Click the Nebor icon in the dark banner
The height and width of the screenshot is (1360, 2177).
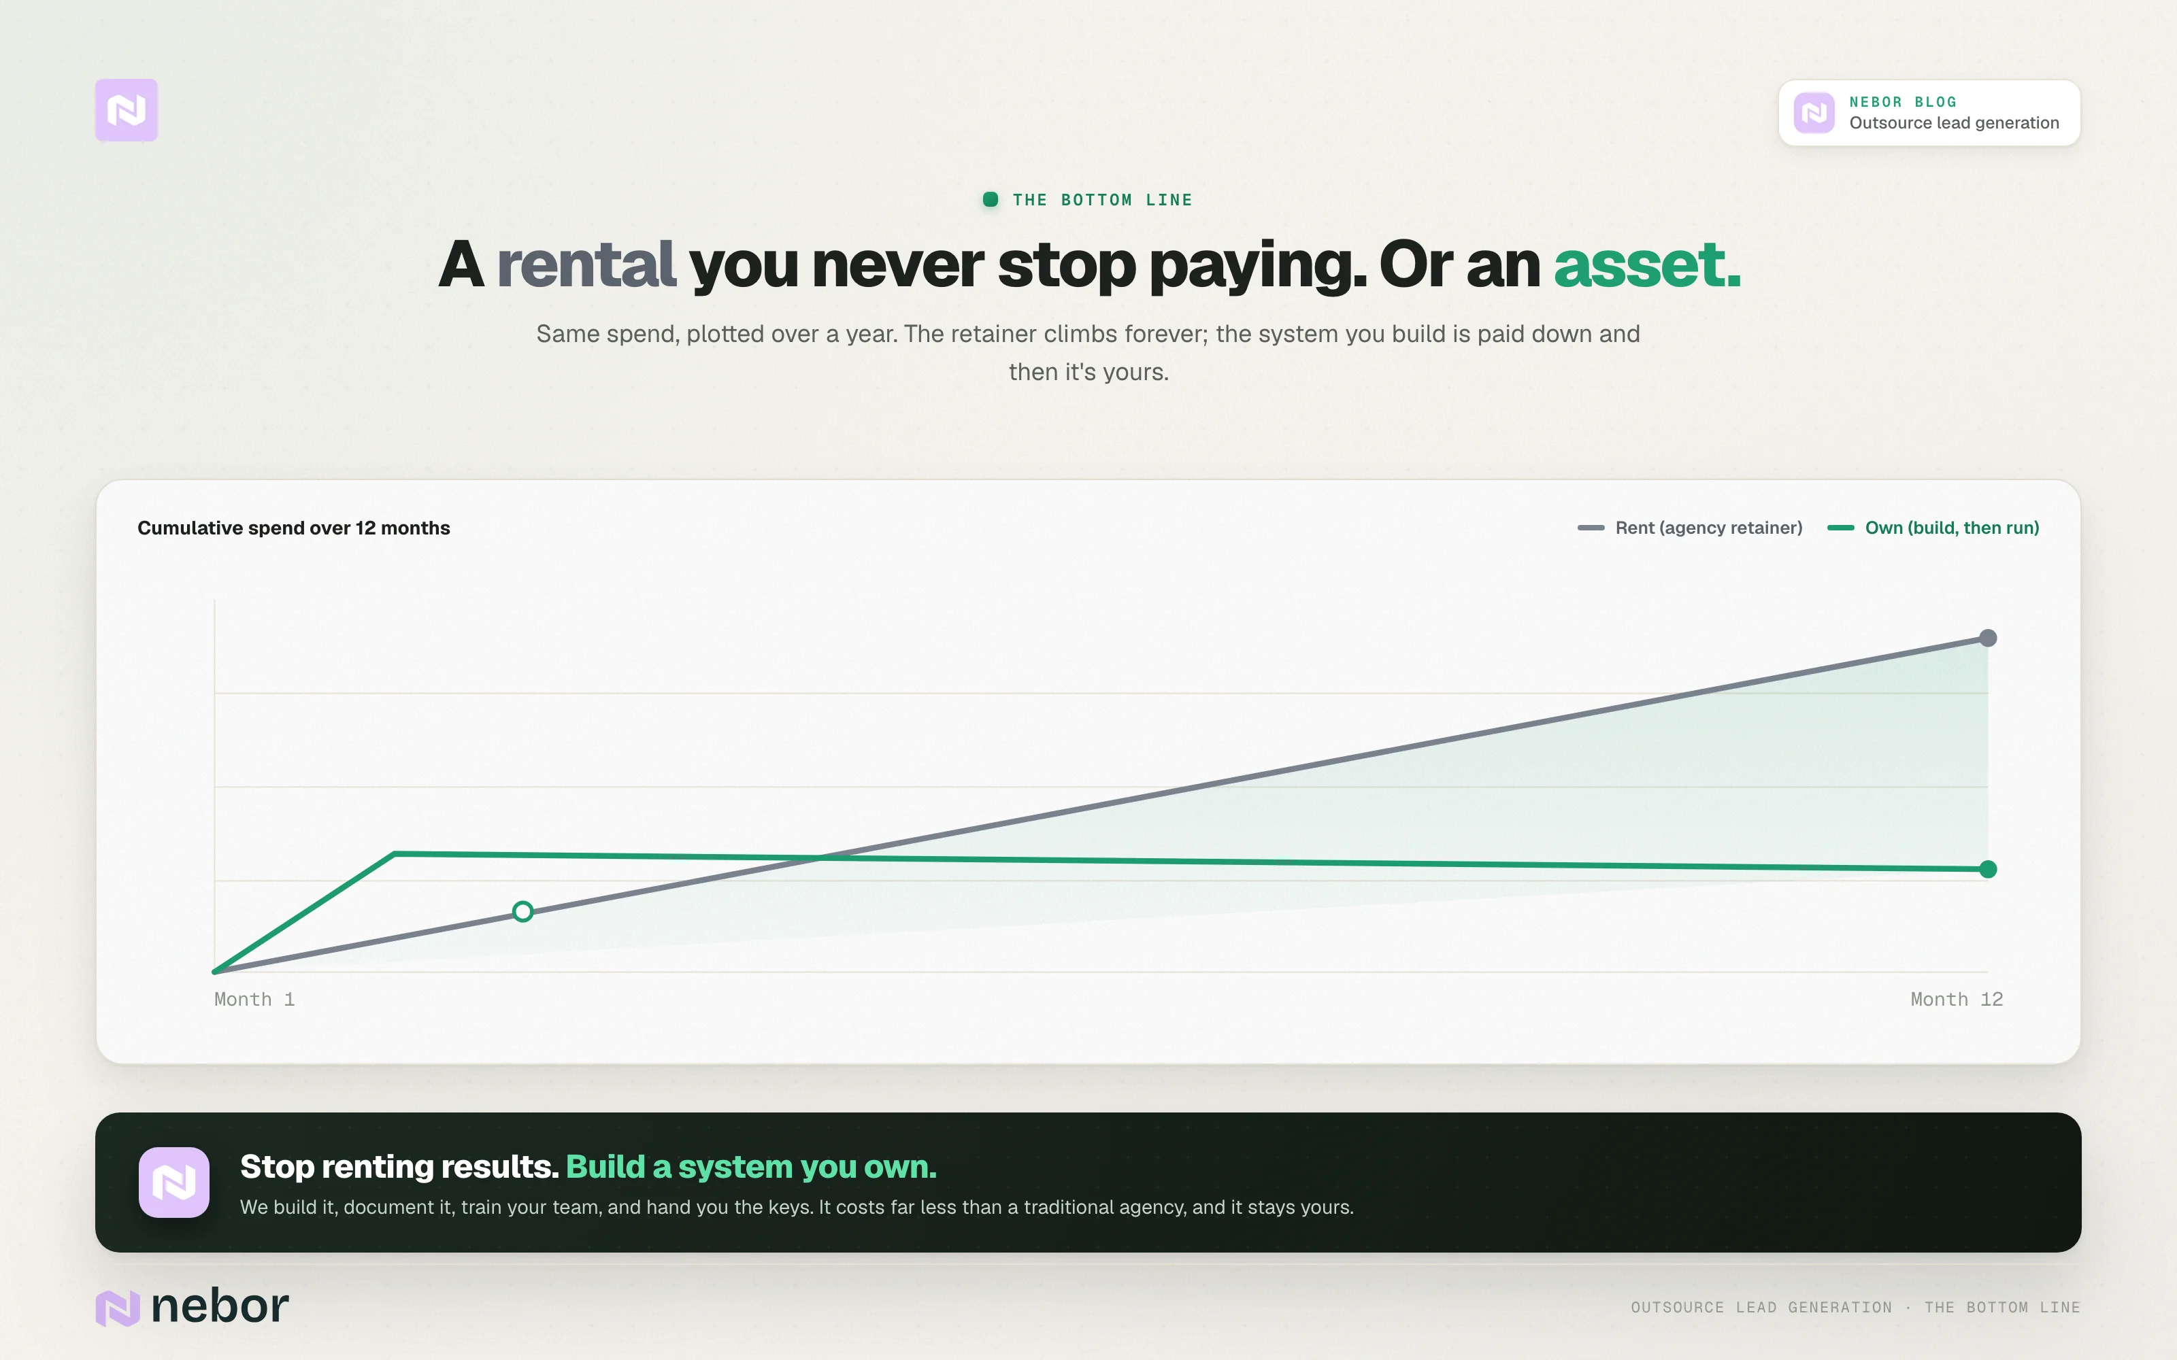click(173, 1182)
